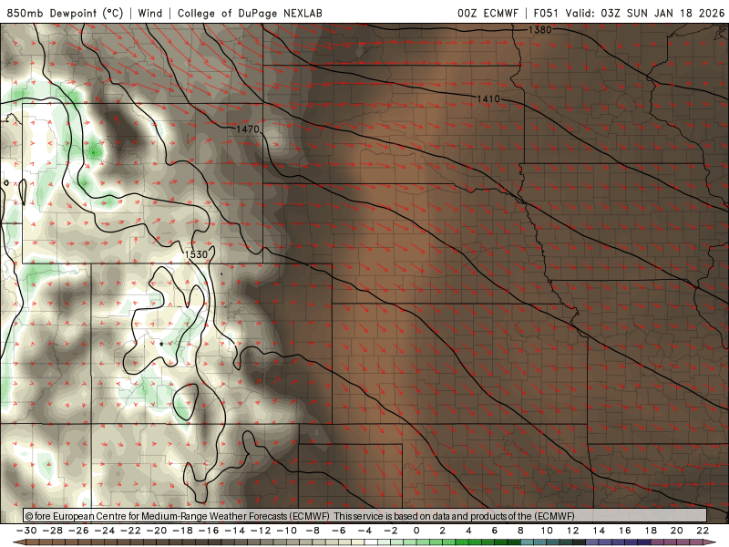This screenshot has width=729, height=547.
Task: Click the 4 value on the color scale
Action: point(468,531)
